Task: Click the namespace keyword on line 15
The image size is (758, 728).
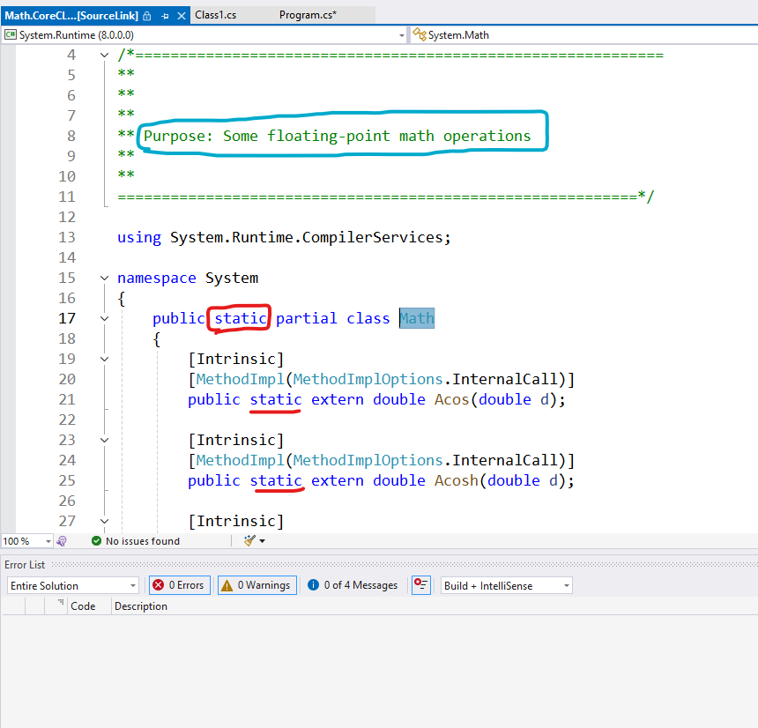Action: tap(157, 278)
